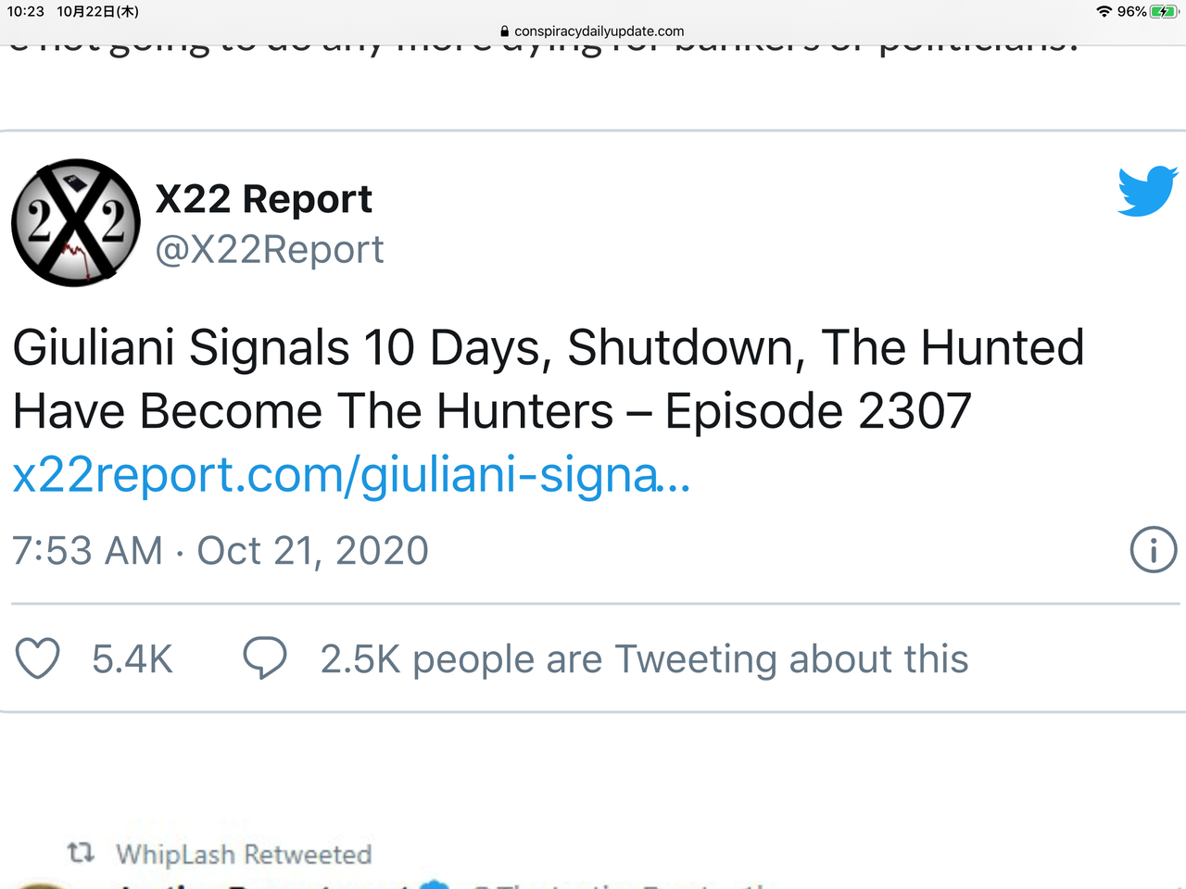Click the X22 Report display name

click(x=263, y=199)
